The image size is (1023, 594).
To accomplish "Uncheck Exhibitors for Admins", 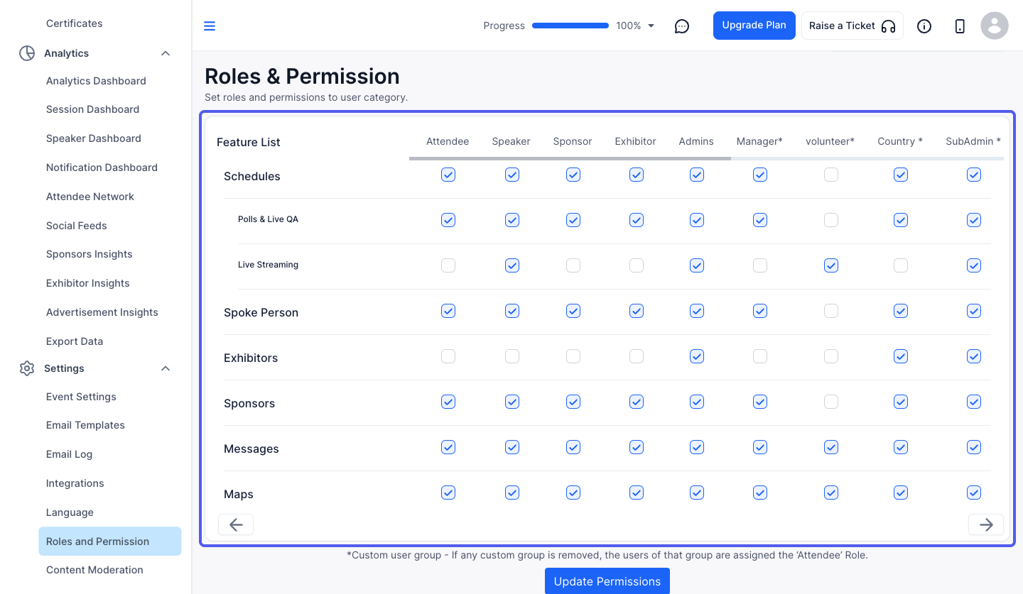I will 697,356.
